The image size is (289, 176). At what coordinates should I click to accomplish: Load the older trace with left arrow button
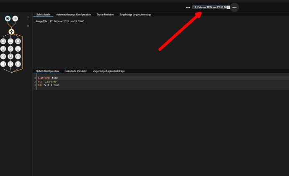[x=188, y=8]
